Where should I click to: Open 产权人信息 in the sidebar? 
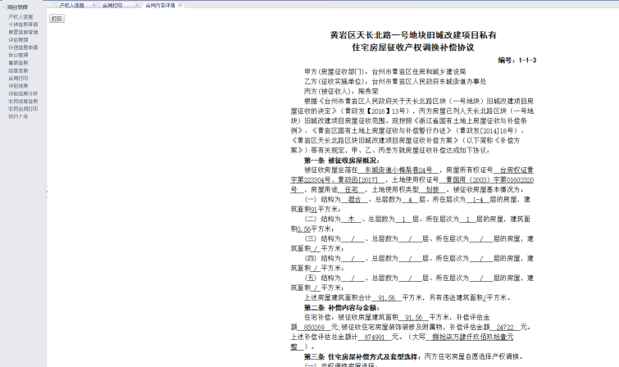pyautogui.click(x=21, y=16)
